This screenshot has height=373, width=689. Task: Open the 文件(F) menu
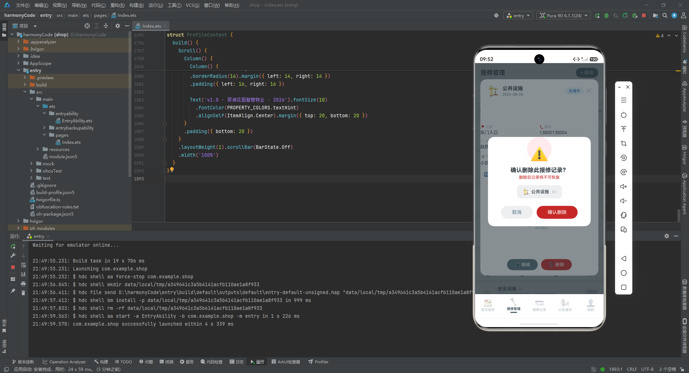[23, 5]
